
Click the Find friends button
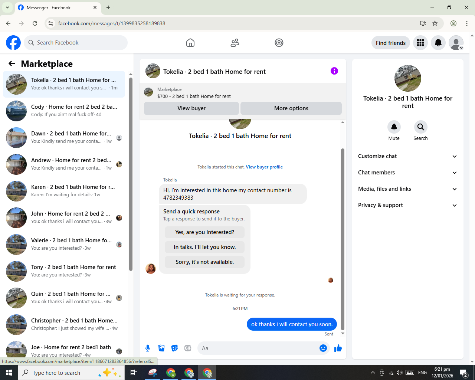point(391,43)
